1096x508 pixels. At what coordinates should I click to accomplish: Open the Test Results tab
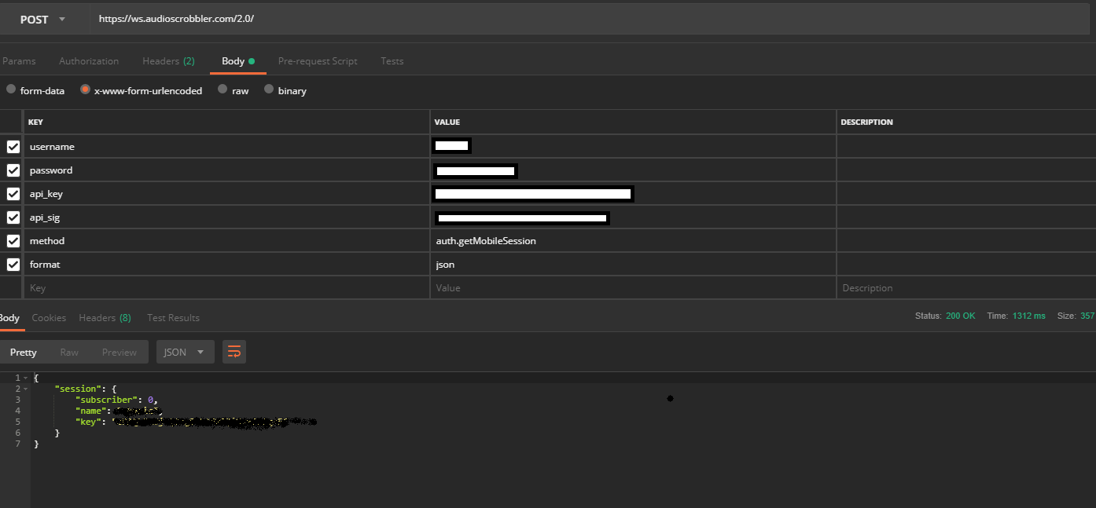(x=173, y=318)
